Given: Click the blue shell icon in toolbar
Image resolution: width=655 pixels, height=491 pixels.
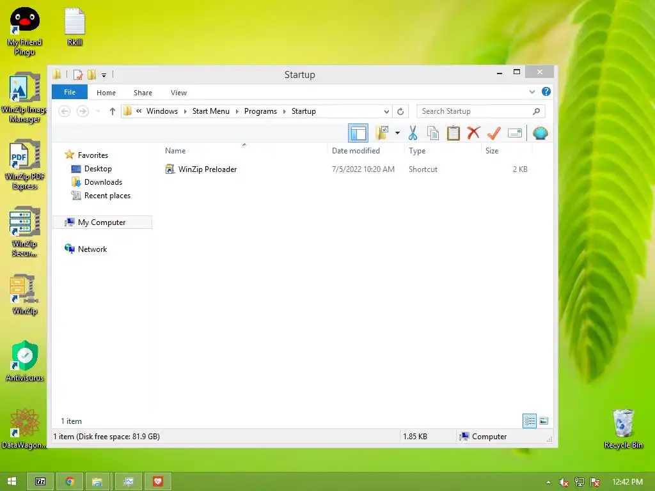Looking at the screenshot, I should (540, 133).
